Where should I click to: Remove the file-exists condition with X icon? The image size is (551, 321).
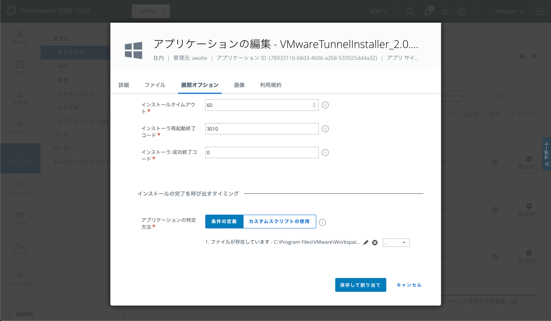pos(375,242)
